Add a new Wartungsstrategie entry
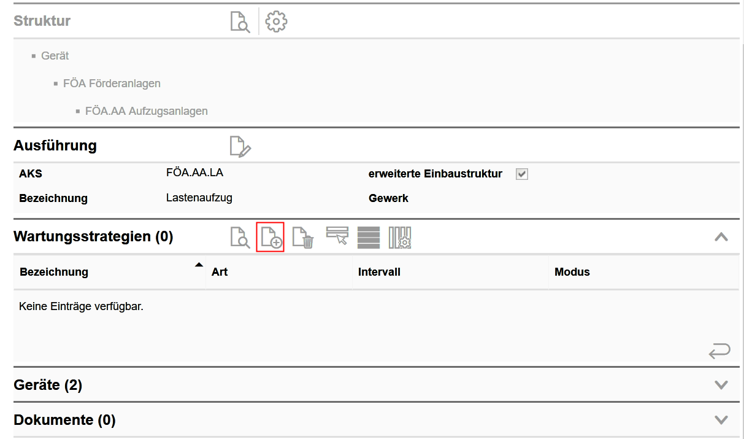This screenshot has height=439, width=744. point(270,238)
